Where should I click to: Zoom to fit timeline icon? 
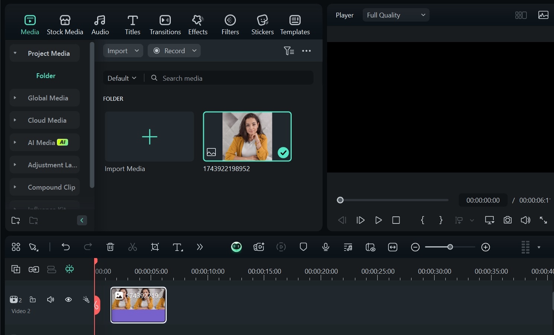coord(393,247)
